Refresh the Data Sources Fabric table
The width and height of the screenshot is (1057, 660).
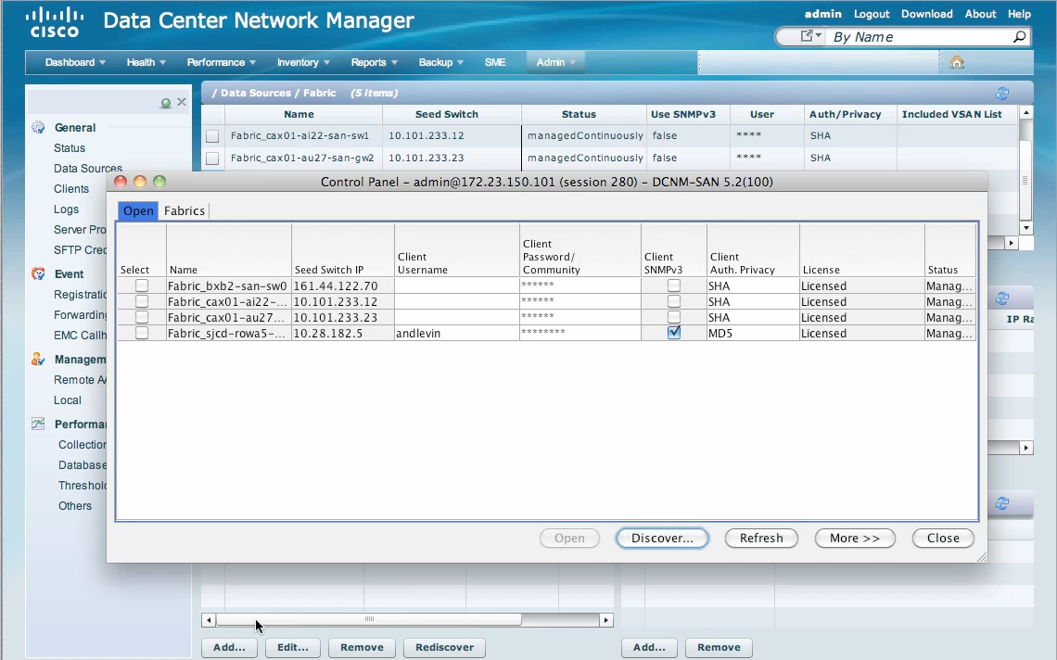[1002, 93]
